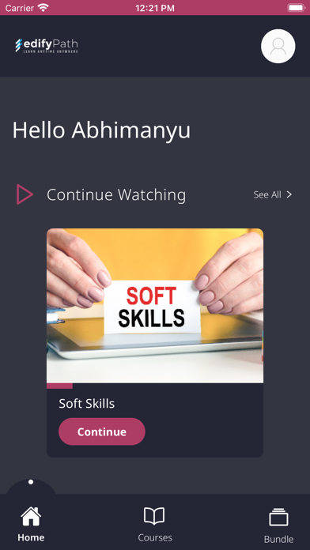Switch to the Courses tab label
Screen dimensions: 310x550
click(x=155, y=537)
